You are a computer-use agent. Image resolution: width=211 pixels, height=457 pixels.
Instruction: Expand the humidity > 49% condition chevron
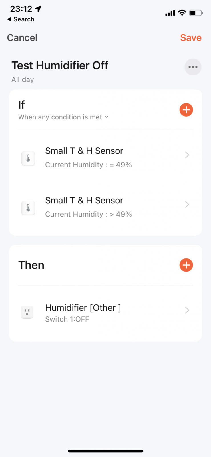click(x=187, y=205)
